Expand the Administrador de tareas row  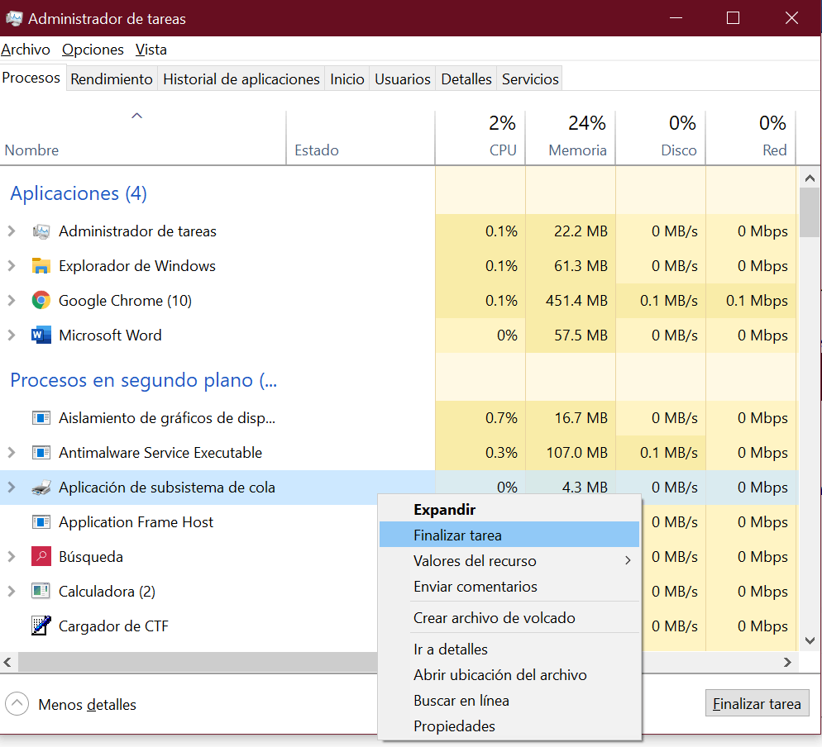[12, 231]
